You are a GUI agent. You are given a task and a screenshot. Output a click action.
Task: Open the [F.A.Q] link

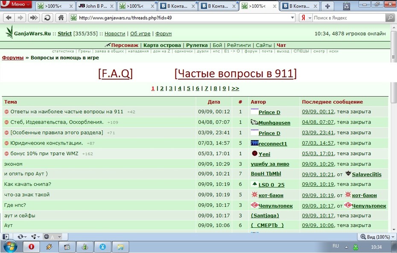(115, 74)
